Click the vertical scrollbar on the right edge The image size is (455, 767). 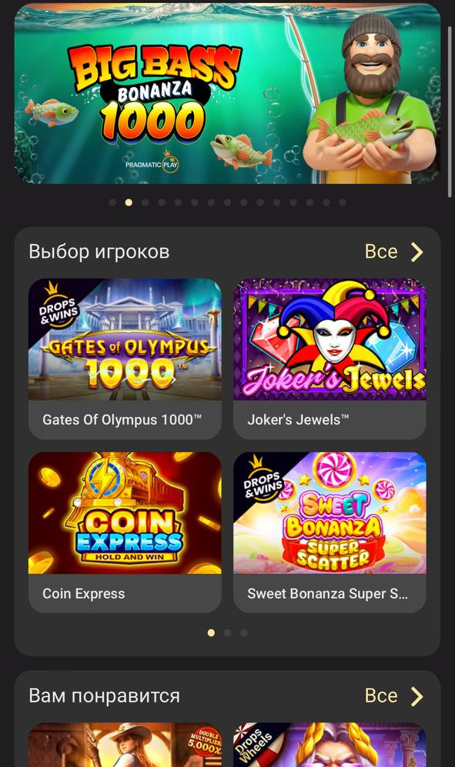pos(450,111)
